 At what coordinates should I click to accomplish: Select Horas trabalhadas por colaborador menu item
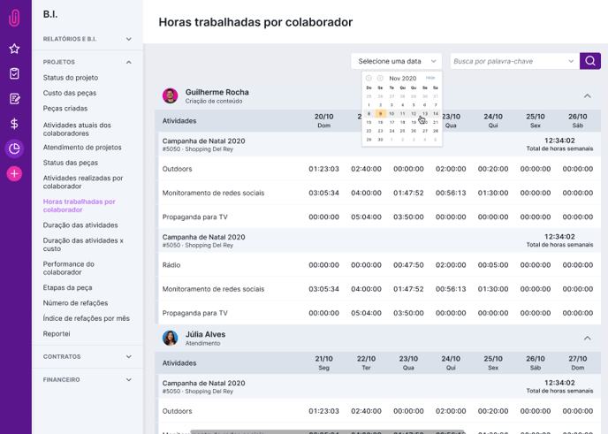(80, 206)
